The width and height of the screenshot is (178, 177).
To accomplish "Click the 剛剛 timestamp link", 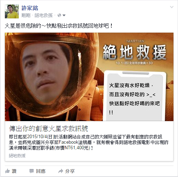I will click(x=26, y=15).
